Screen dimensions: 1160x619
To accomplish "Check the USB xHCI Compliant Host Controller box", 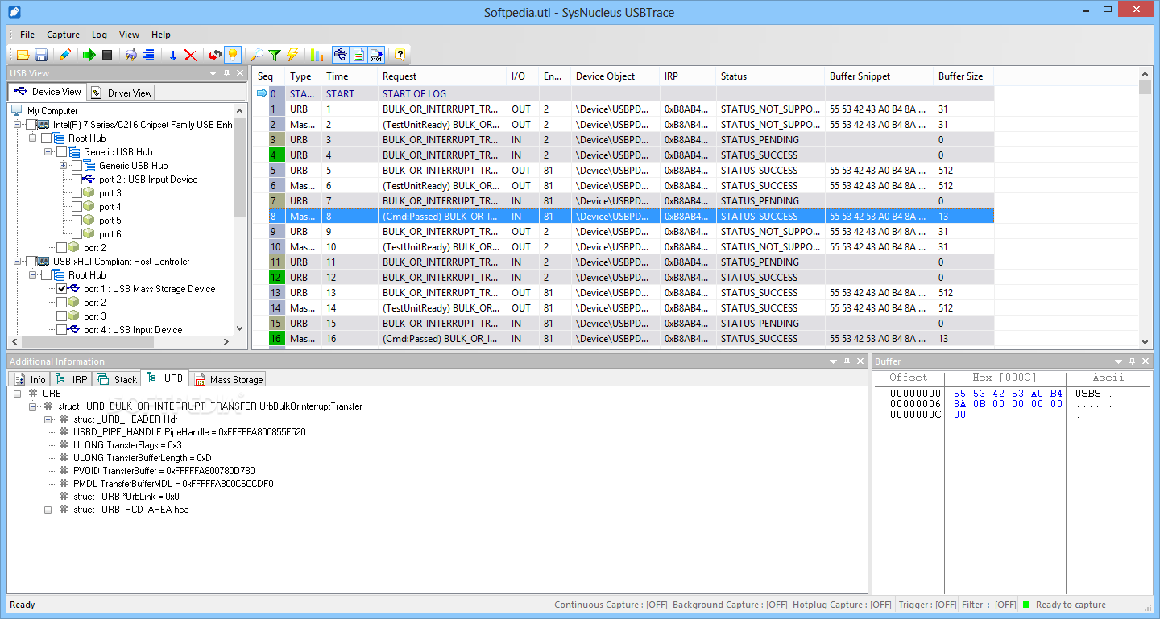I will coord(31,262).
